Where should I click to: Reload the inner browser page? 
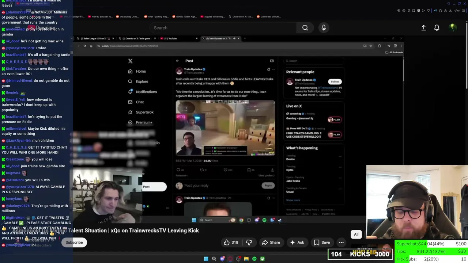(x=85, y=46)
